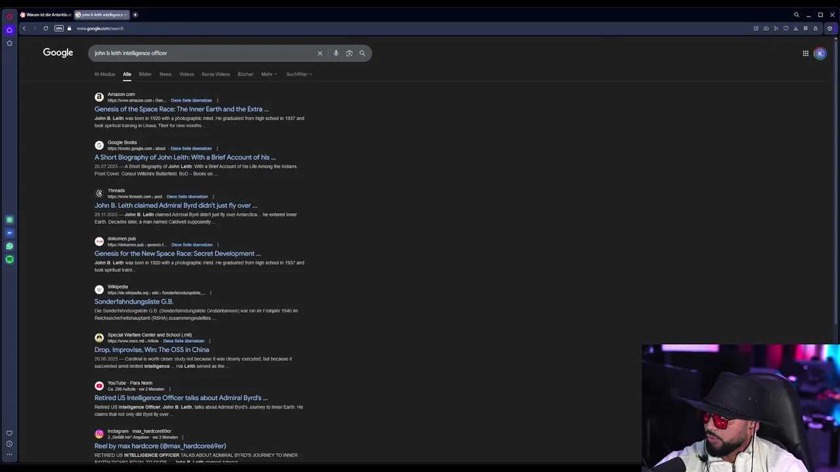Open the extensions cube icon
Image resolution: width=840 pixels, height=472 pixels.
click(829, 28)
